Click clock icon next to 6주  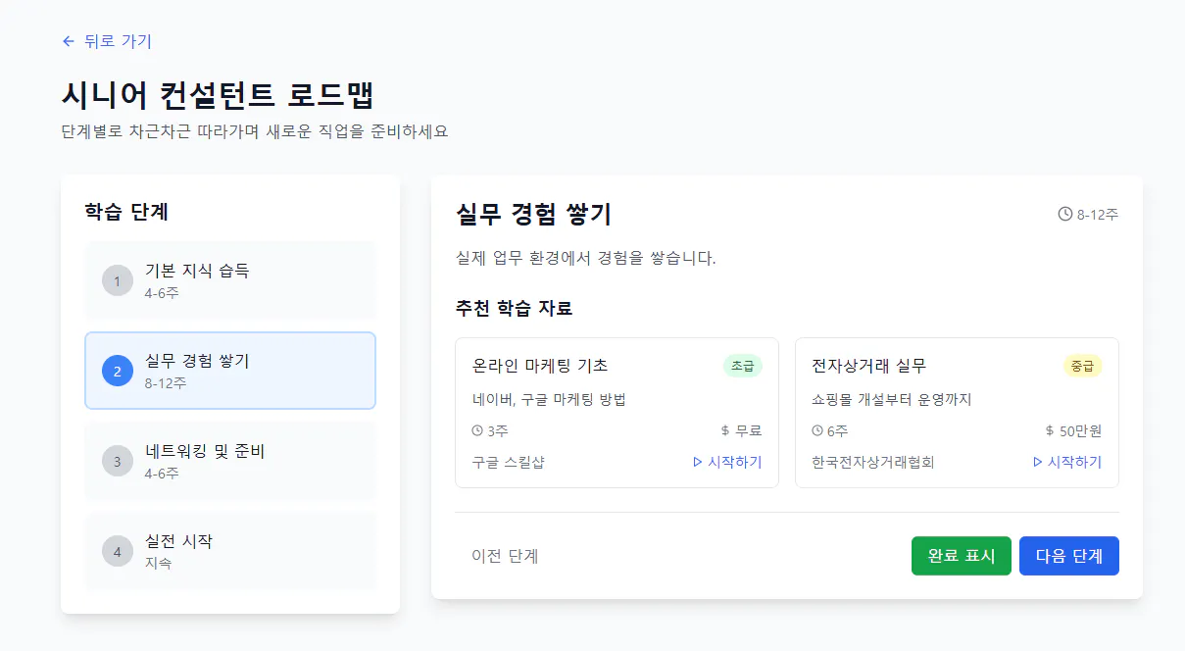pyautogui.click(x=817, y=430)
